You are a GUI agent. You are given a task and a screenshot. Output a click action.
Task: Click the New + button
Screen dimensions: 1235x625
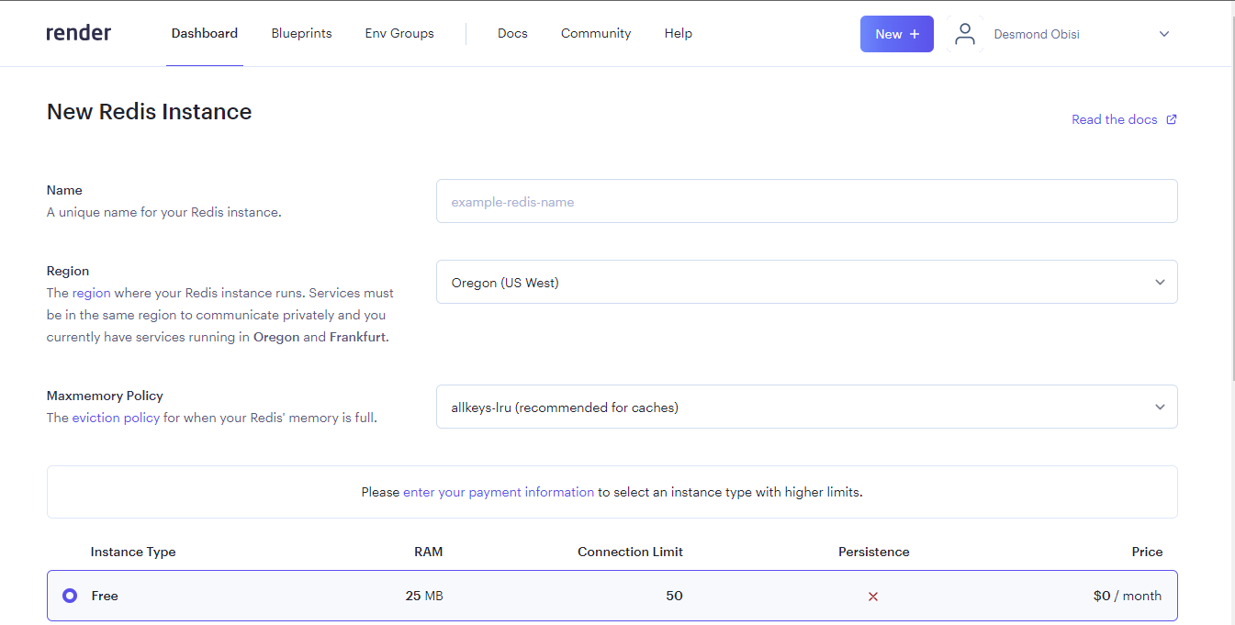[897, 34]
